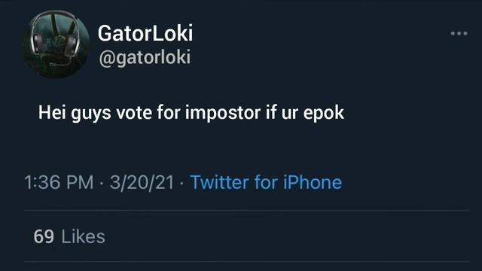Tap the "PM" part of timestamp
The width and height of the screenshot is (482, 271).
coord(80,182)
